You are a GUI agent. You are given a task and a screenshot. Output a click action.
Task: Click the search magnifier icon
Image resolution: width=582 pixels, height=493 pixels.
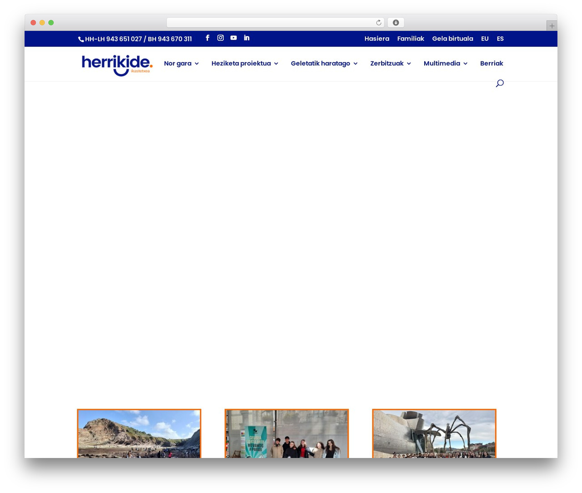click(500, 83)
